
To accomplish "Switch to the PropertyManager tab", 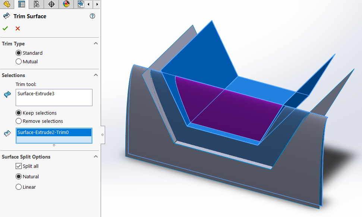I will click(22, 4).
